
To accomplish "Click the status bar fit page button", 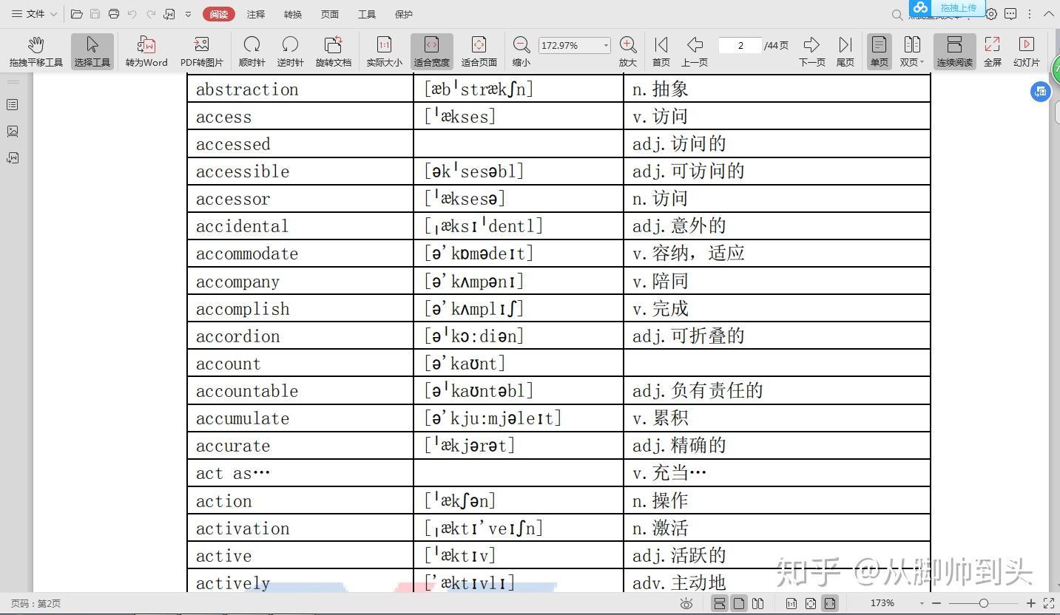I will point(811,604).
